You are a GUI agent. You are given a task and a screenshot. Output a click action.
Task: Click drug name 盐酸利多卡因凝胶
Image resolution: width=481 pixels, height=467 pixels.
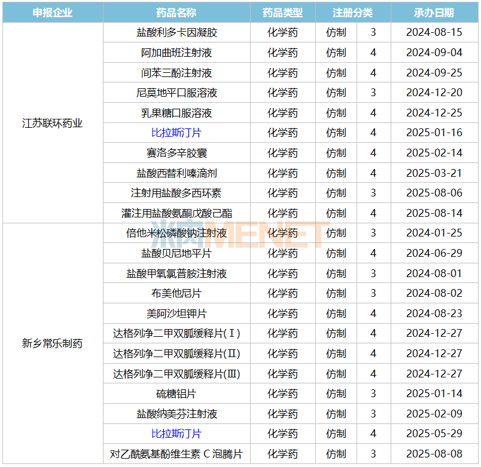tap(176, 32)
